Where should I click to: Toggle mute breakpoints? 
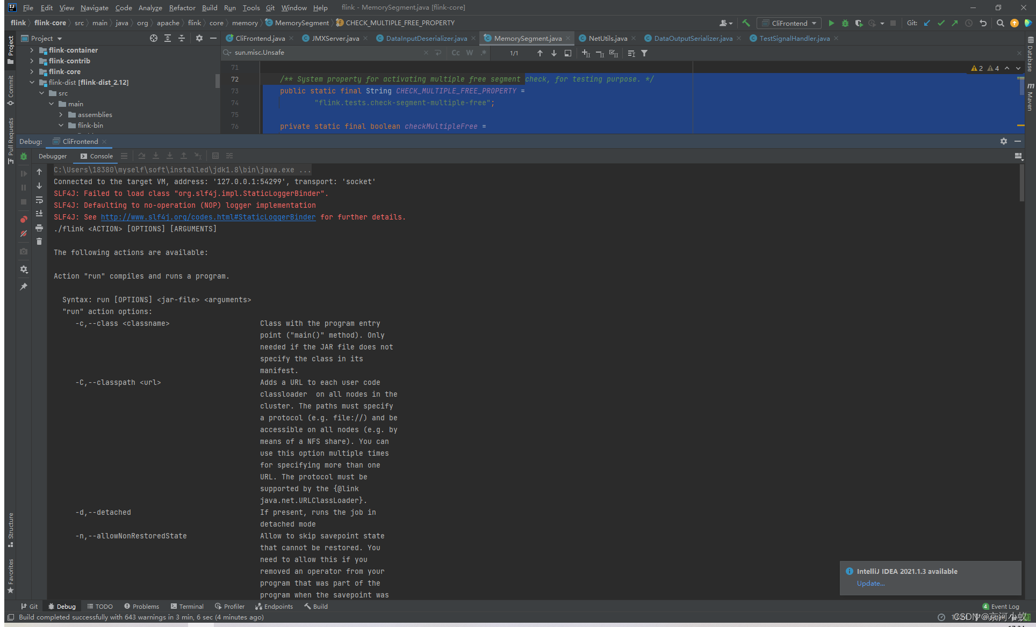click(24, 234)
